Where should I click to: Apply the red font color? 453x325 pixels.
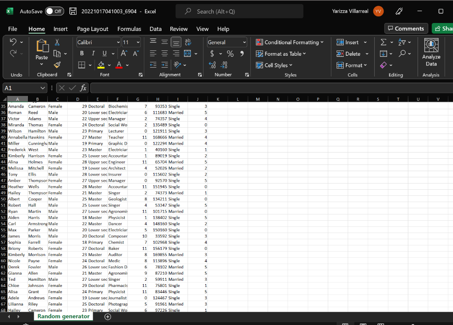119,65
